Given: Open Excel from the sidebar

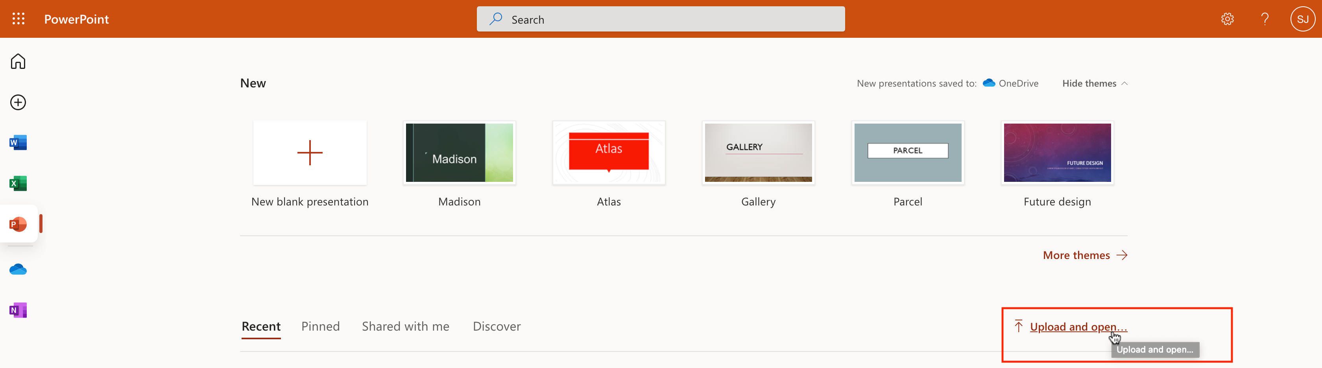Looking at the screenshot, I should pyautogui.click(x=18, y=183).
